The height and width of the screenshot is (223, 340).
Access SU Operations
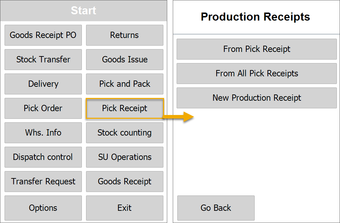124,157
